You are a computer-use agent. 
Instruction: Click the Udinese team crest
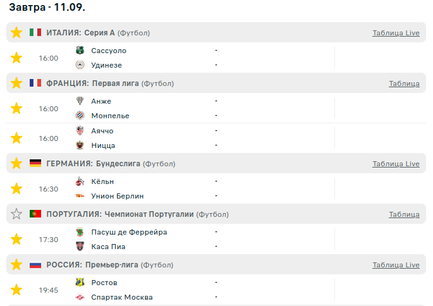click(80, 65)
